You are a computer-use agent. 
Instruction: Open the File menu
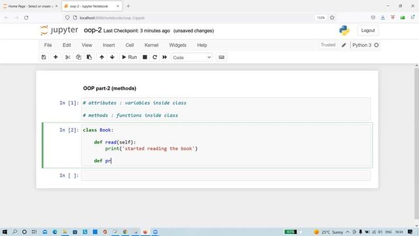(x=48, y=45)
